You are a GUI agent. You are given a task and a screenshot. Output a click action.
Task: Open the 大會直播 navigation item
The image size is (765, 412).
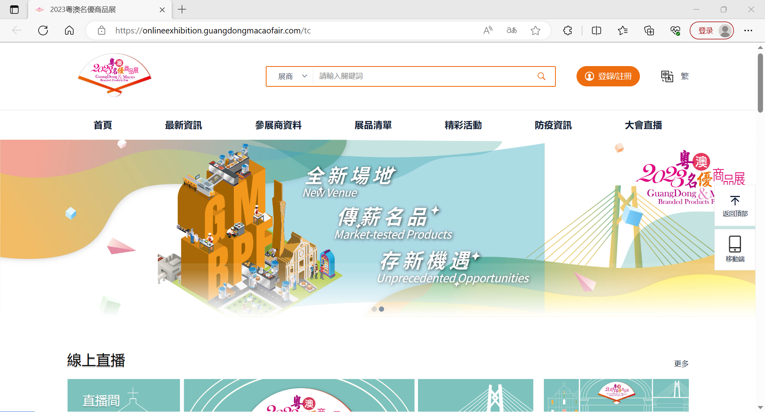point(643,125)
